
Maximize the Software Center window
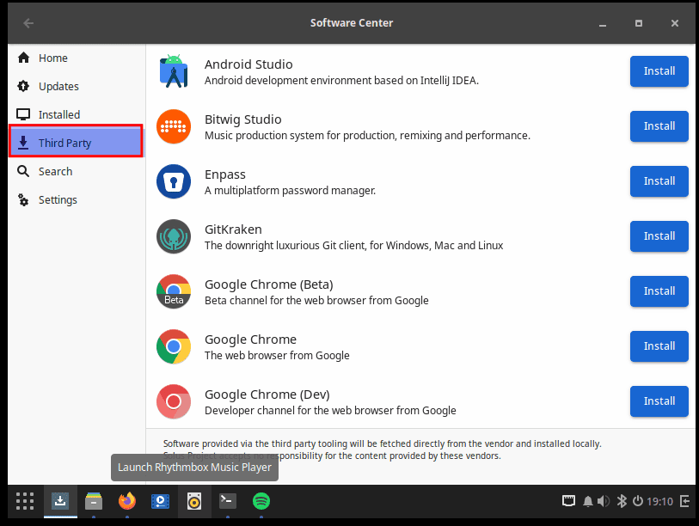point(639,23)
